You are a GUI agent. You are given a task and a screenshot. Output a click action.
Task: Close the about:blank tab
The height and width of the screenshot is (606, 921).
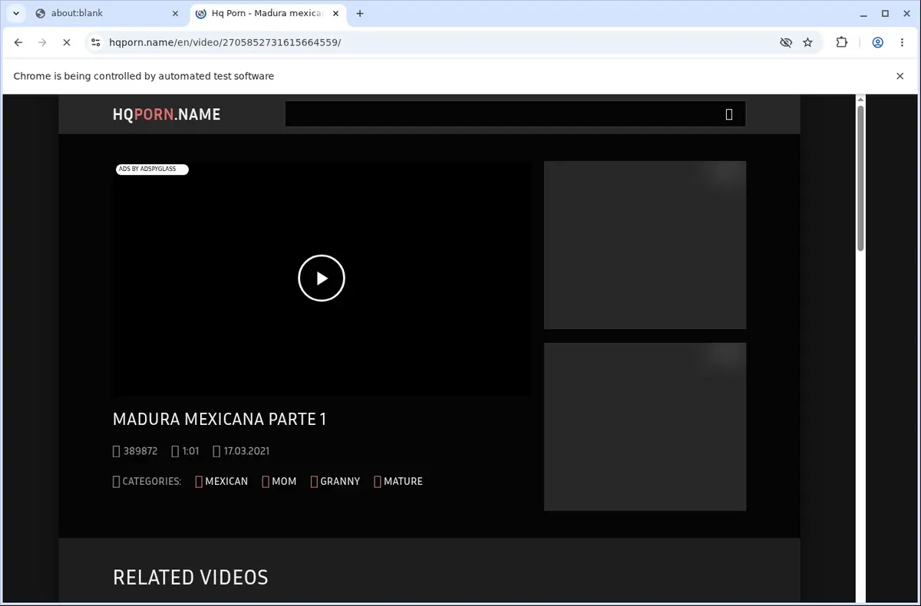tap(175, 14)
